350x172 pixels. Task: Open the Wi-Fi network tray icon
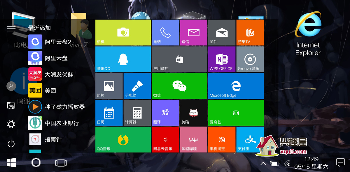(287, 164)
